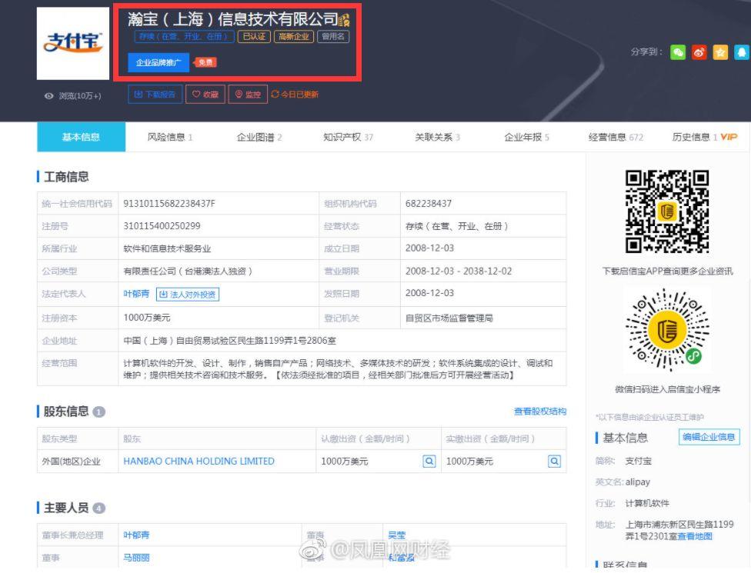Screen dimensions: 751x573
Task: Click legal representative 叶郁青 link
Action: (136, 294)
